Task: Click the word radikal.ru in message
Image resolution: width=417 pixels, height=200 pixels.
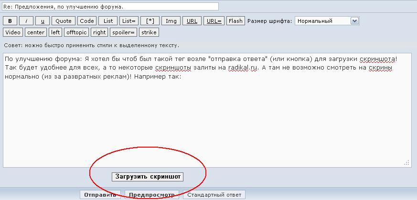Action: 243,68
